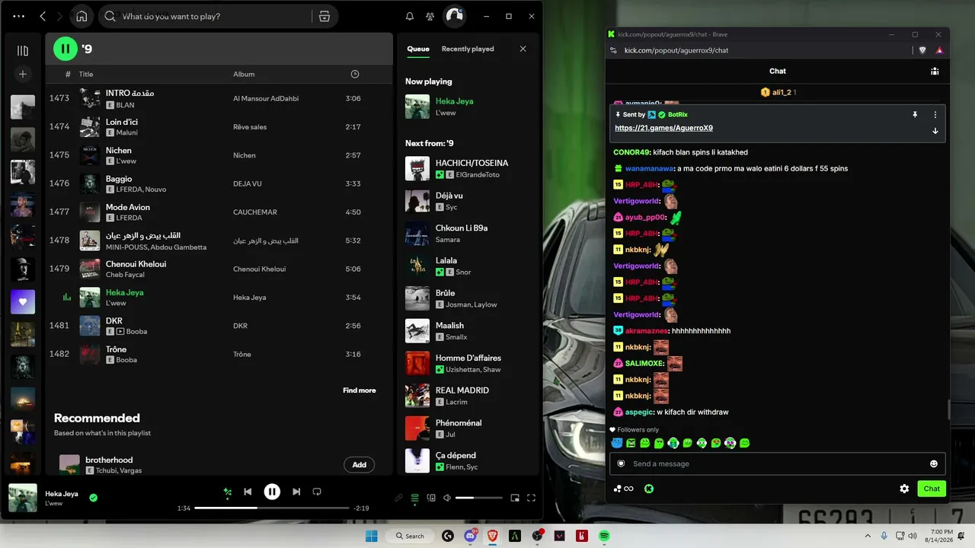Close the Spotify queue panel
This screenshot has width=975, height=548.
click(523, 49)
